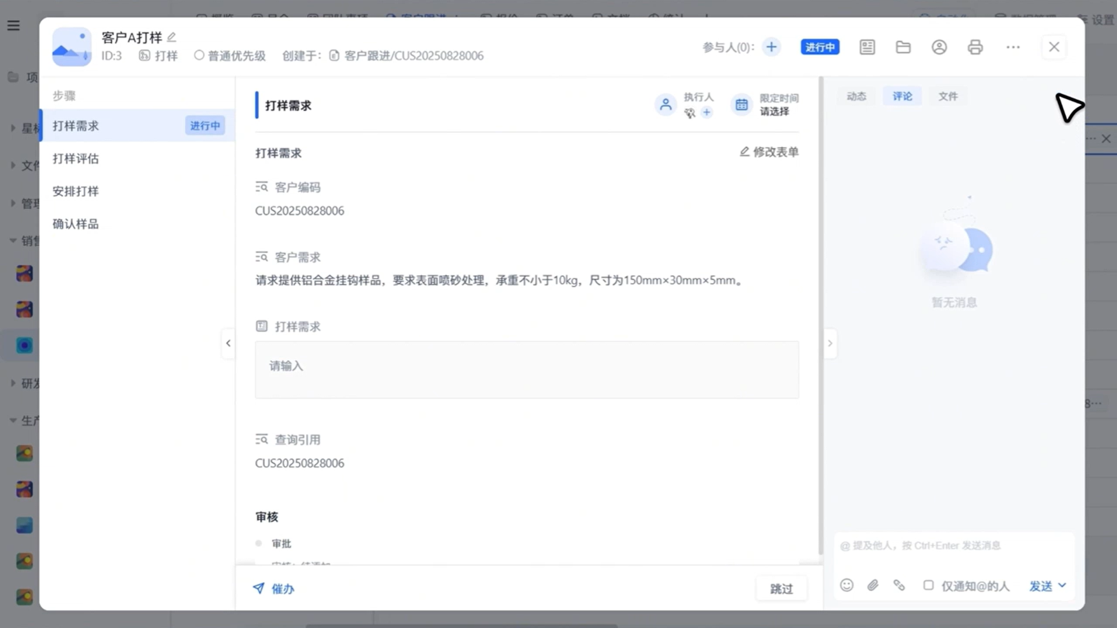Open the hamburger menu in background window

pos(14,25)
